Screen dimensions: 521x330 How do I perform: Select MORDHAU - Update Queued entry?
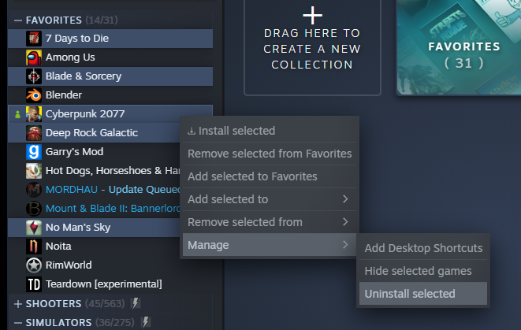pyautogui.click(x=94, y=190)
